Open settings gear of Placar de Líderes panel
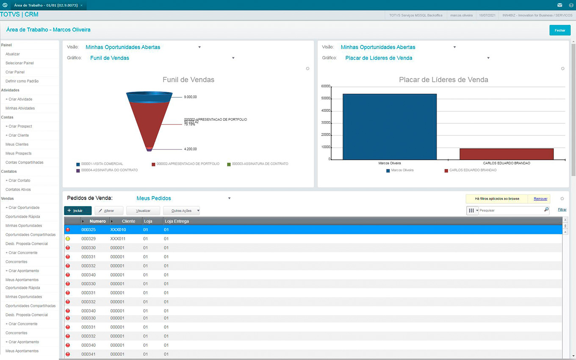 coord(563,69)
